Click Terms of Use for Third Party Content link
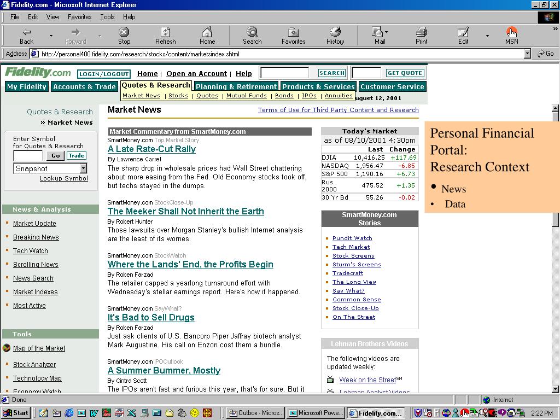Screen dimensions: 560x420 [338, 110]
